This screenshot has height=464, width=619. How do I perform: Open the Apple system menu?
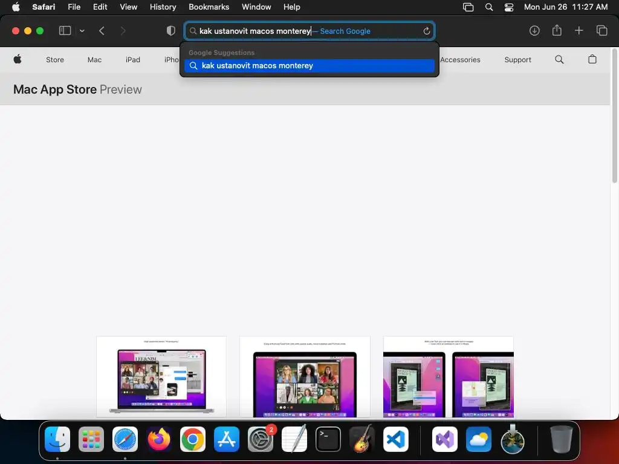pyautogui.click(x=16, y=7)
